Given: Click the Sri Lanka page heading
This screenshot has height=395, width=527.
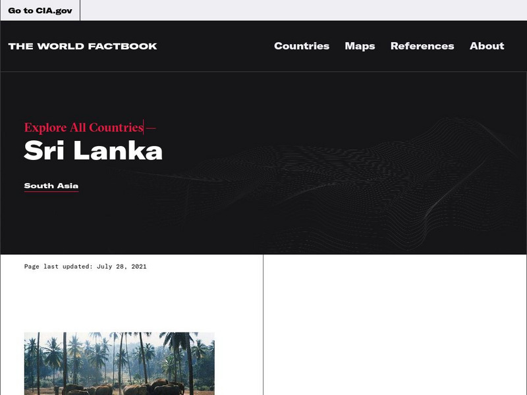Looking at the screenshot, I should (x=93, y=151).
